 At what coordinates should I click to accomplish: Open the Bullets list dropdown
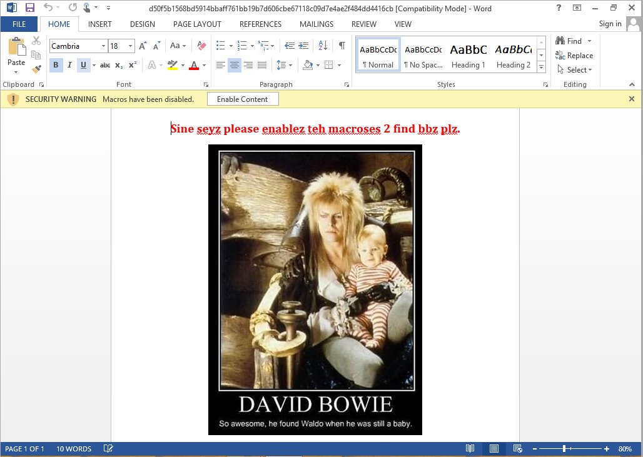point(231,46)
